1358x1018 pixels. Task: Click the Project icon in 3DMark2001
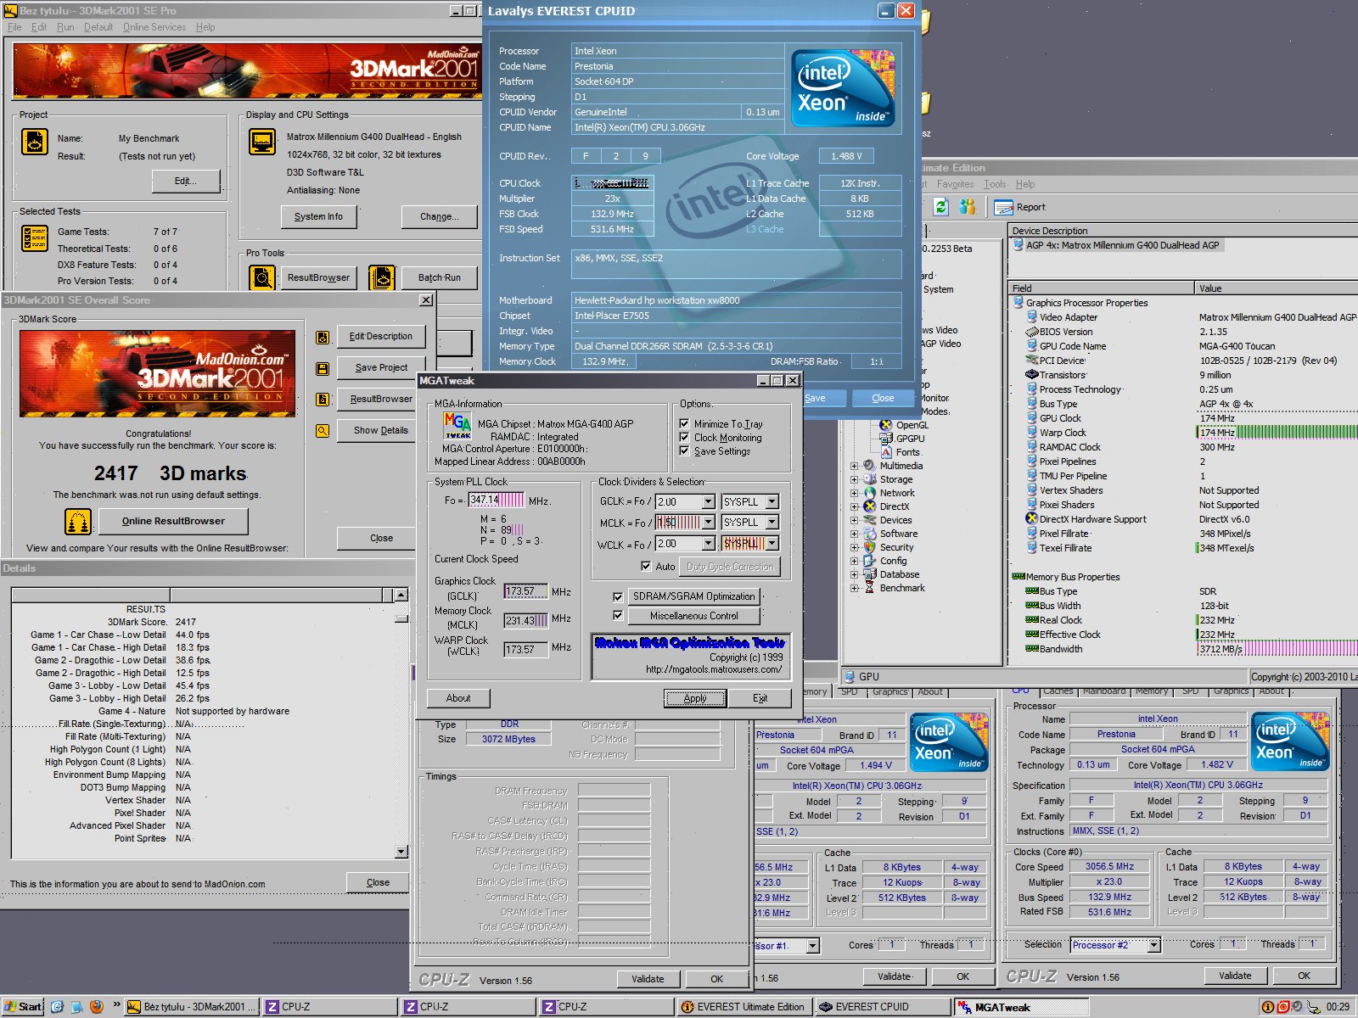[35, 142]
